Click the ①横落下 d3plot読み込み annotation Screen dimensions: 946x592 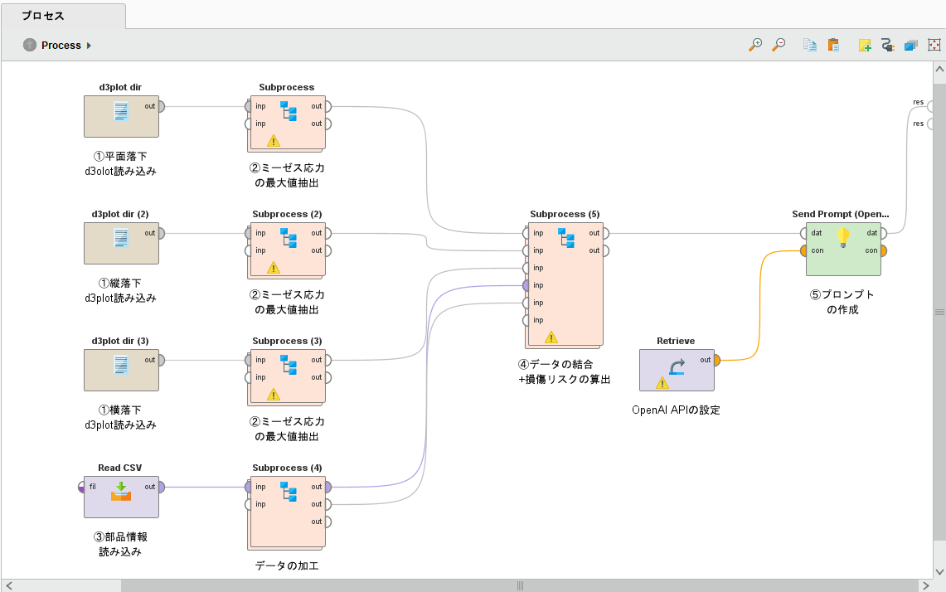coord(121,417)
